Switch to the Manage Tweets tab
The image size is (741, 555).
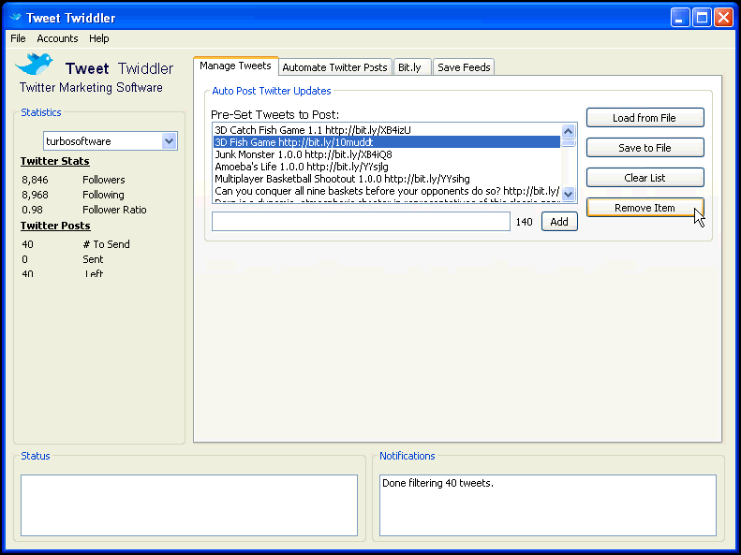coord(235,66)
